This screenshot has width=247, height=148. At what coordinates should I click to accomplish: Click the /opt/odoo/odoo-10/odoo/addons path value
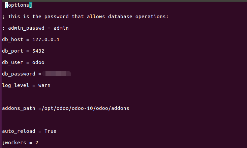(x=85, y=108)
